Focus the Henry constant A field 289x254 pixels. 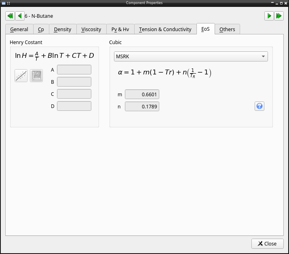click(x=74, y=70)
